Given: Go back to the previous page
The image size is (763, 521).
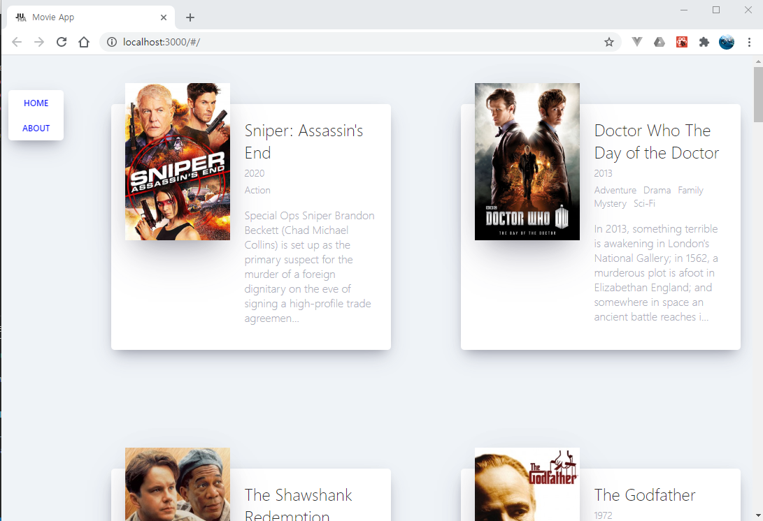Looking at the screenshot, I should [17, 43].
